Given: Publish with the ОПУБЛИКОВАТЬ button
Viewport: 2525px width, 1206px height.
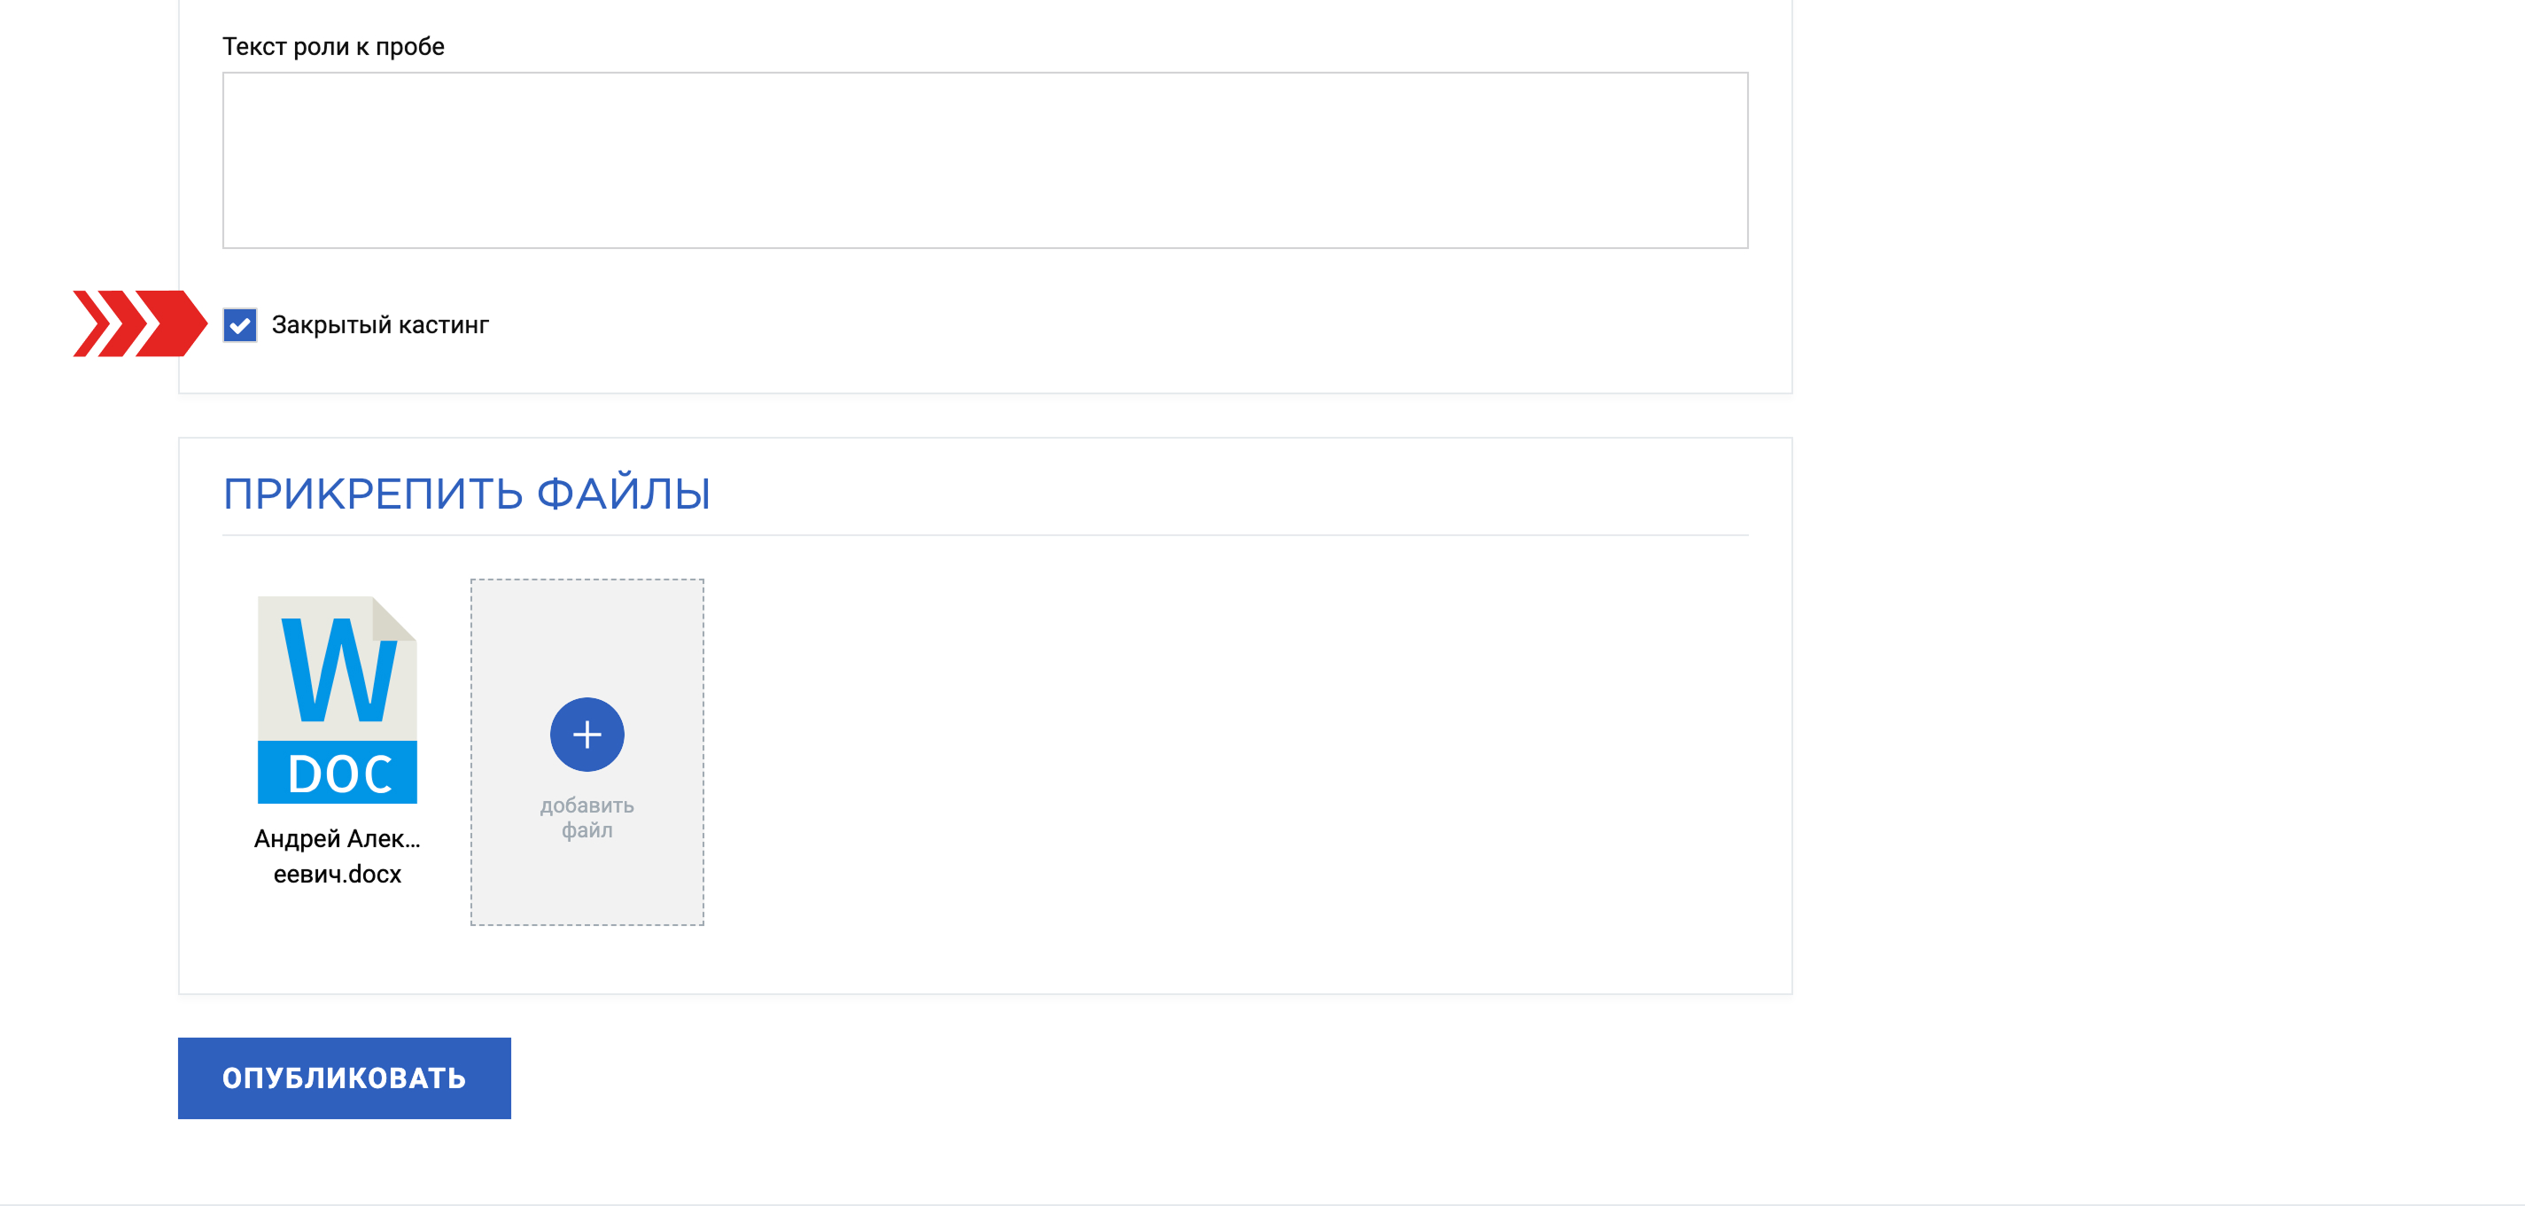Looking at the screenshot, I should 344,1078.
